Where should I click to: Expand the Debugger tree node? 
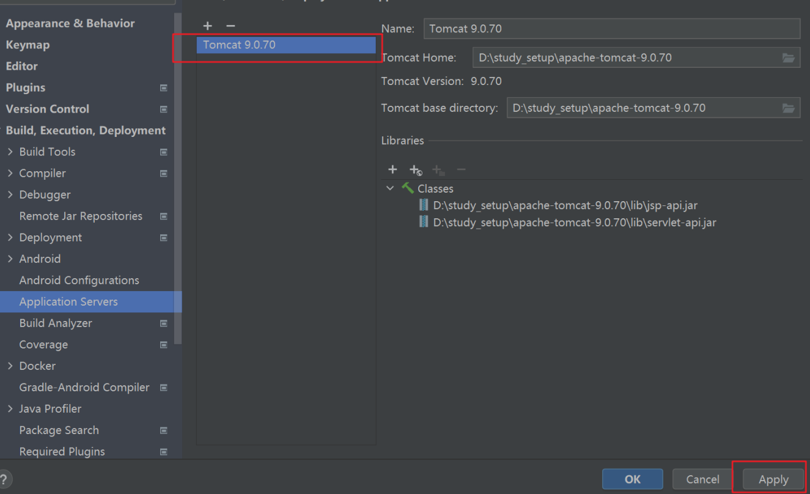pyautogui.click(x=10, y=194)
